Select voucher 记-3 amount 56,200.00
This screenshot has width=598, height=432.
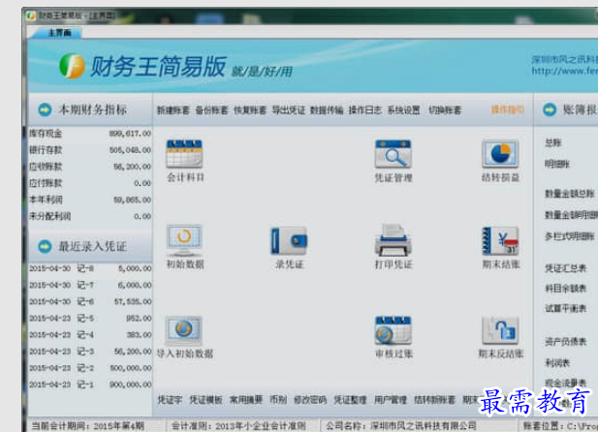tap(90, 352)
